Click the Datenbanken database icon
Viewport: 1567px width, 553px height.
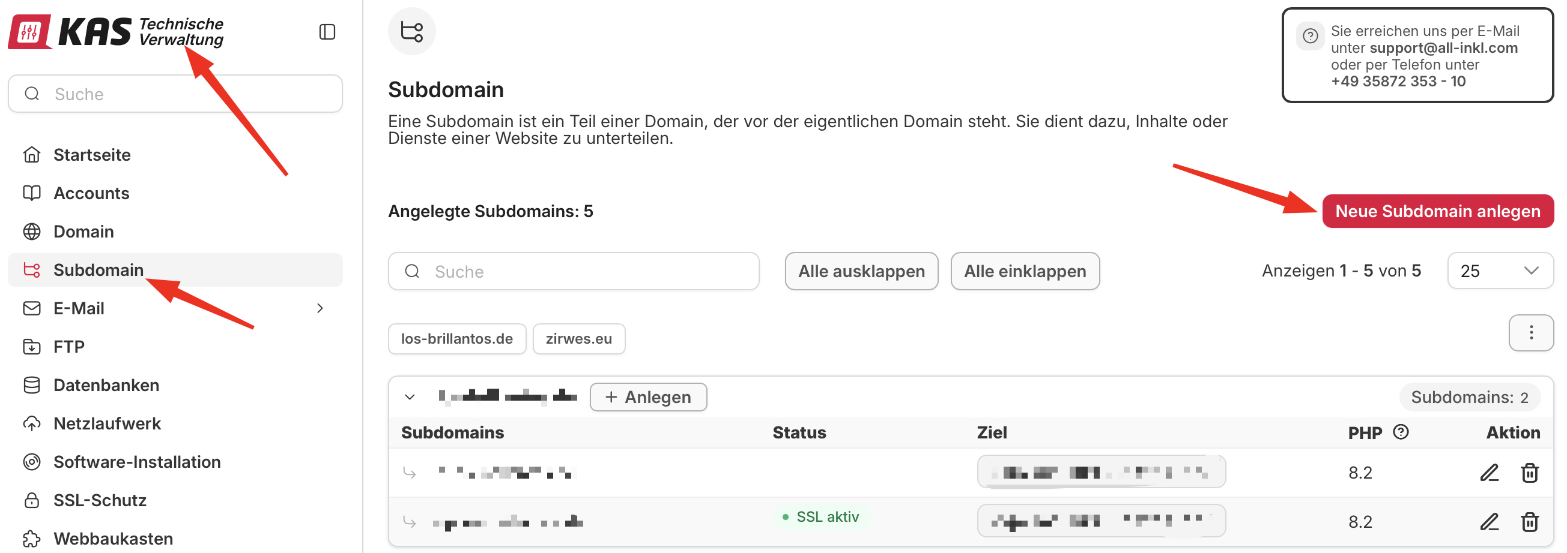click(x=32, y=384)
